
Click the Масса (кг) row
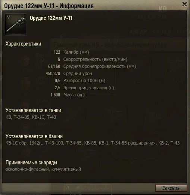click(68, 95)
